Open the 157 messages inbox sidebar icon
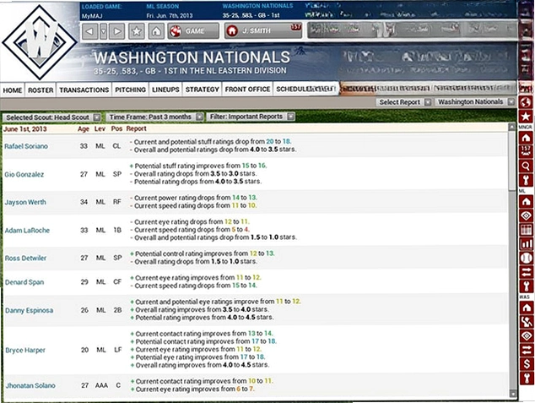Viewport: 535px width, 403px height. coord(526,151)
